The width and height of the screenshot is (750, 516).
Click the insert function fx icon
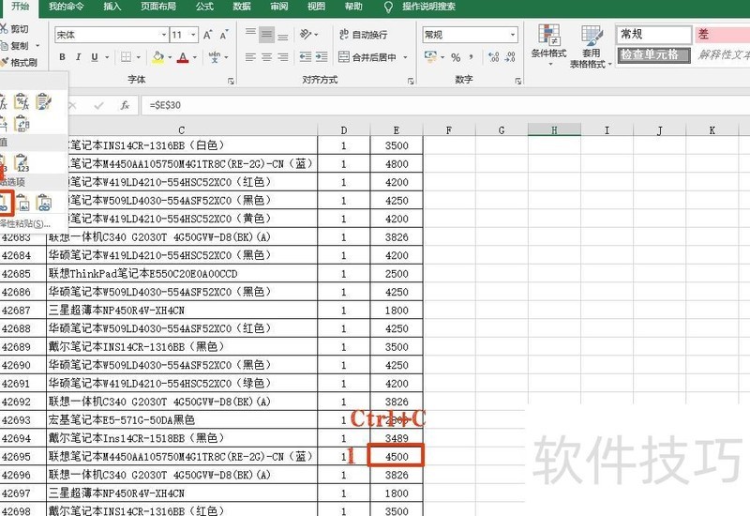pos(125,105)
